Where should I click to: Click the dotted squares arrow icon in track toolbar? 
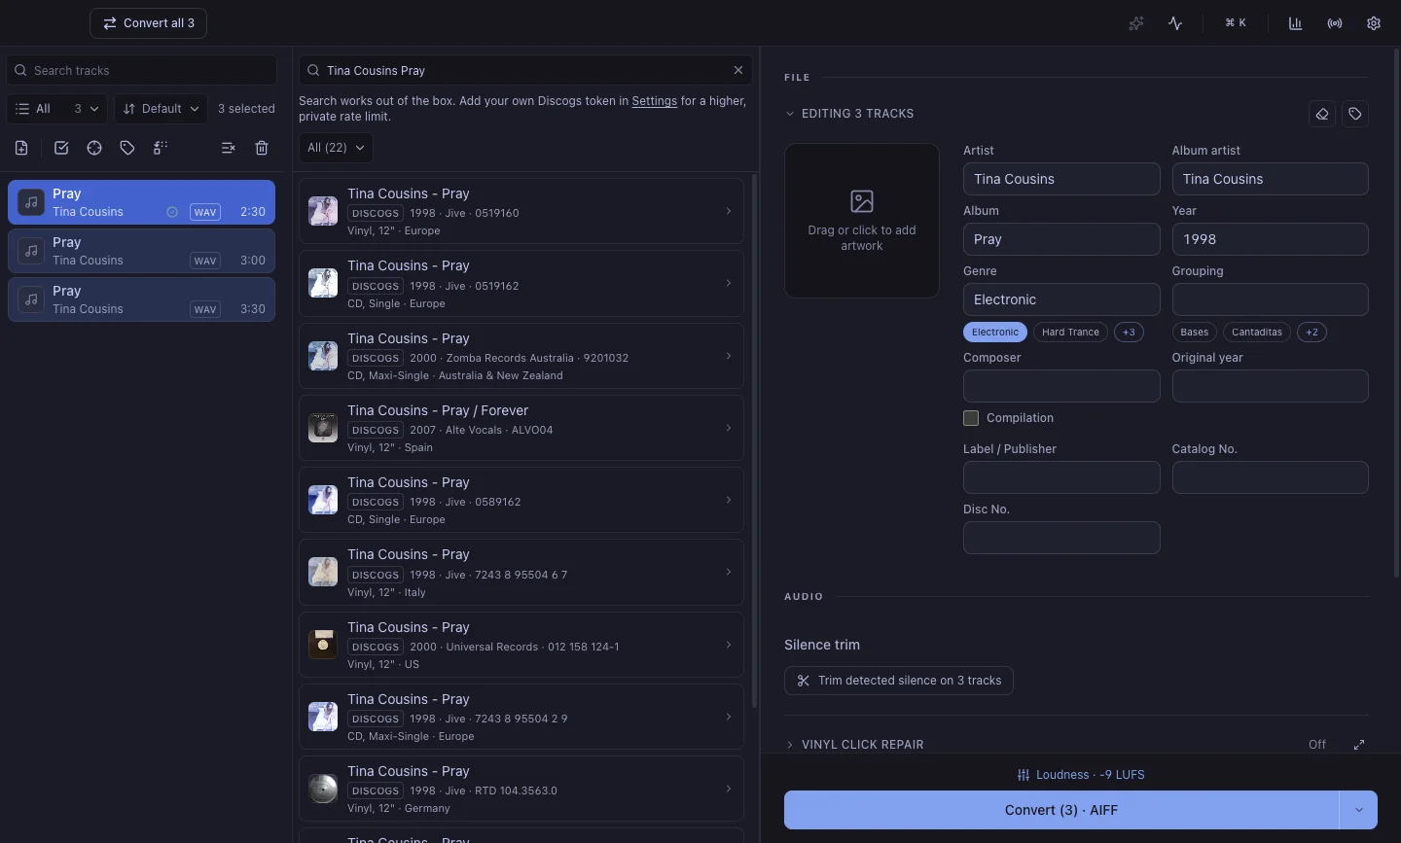click(x=161, y=148)
